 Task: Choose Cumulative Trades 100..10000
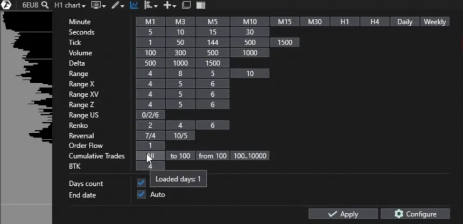click(x=250, y=156)
